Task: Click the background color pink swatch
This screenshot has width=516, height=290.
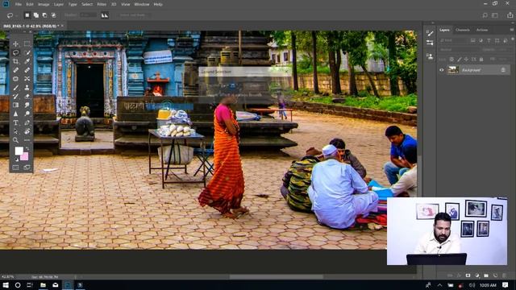Action: 25,156
